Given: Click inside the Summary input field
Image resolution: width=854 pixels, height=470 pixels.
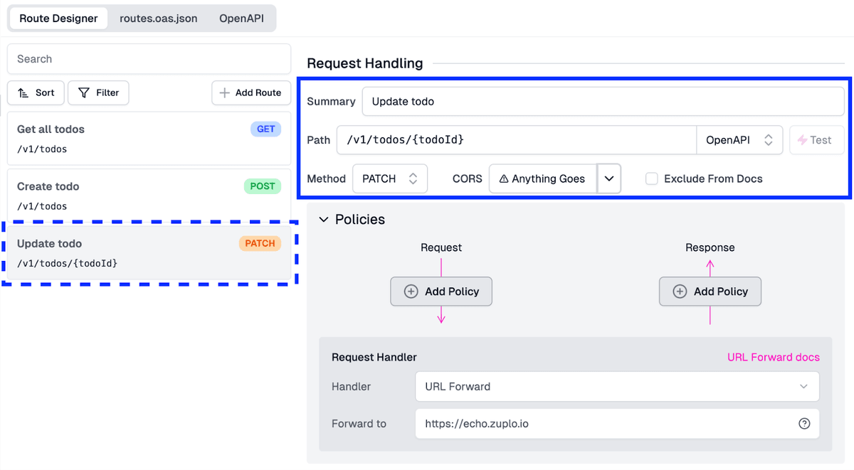Looking at the screenshot, I should [x=601, y=101].
